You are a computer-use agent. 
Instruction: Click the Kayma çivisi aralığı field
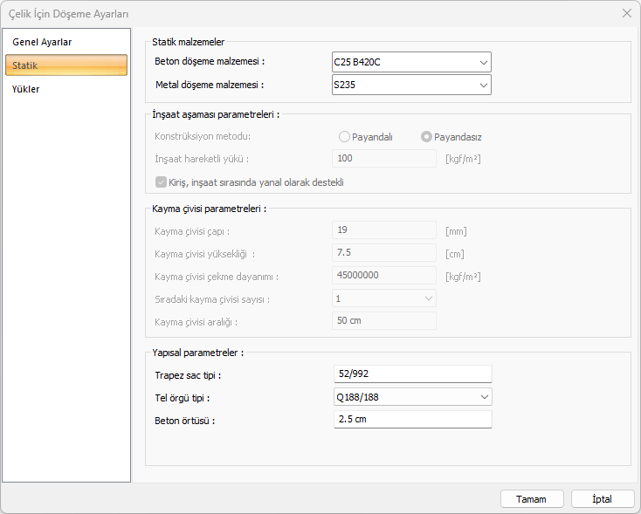click(x=384, y=321)
